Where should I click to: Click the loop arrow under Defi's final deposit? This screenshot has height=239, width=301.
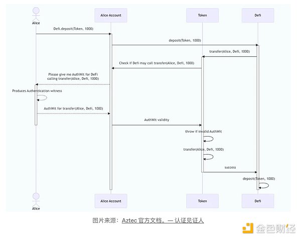263,186
